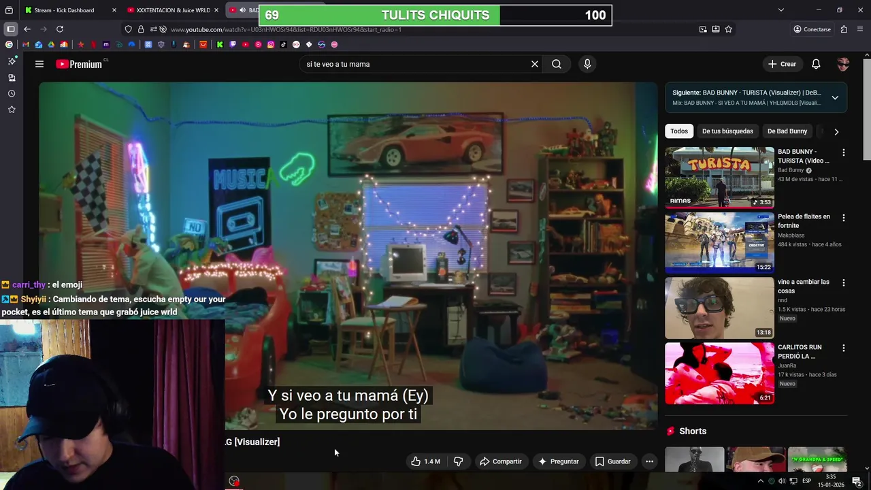871x490 pixels.
Task: Open the Makoblass channel link
Action: [791, 235]
